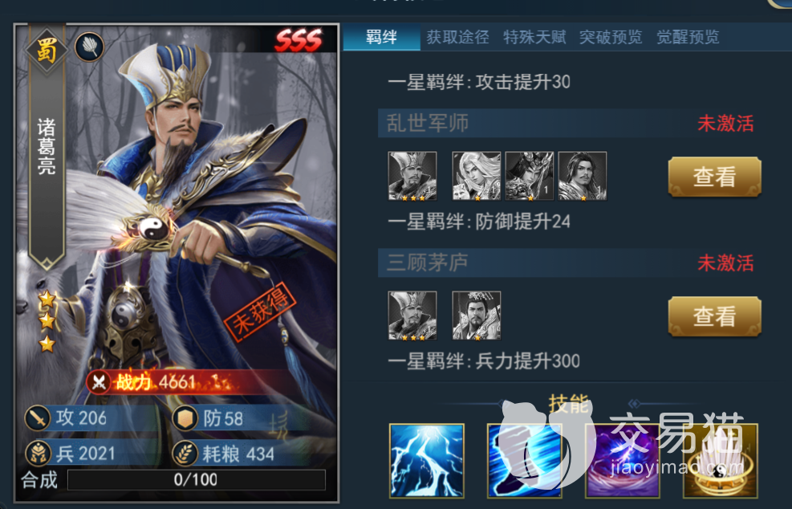Tap the lightning strike skill icon
The height and width of the screenshot is (509, 792).
[427, 461]
